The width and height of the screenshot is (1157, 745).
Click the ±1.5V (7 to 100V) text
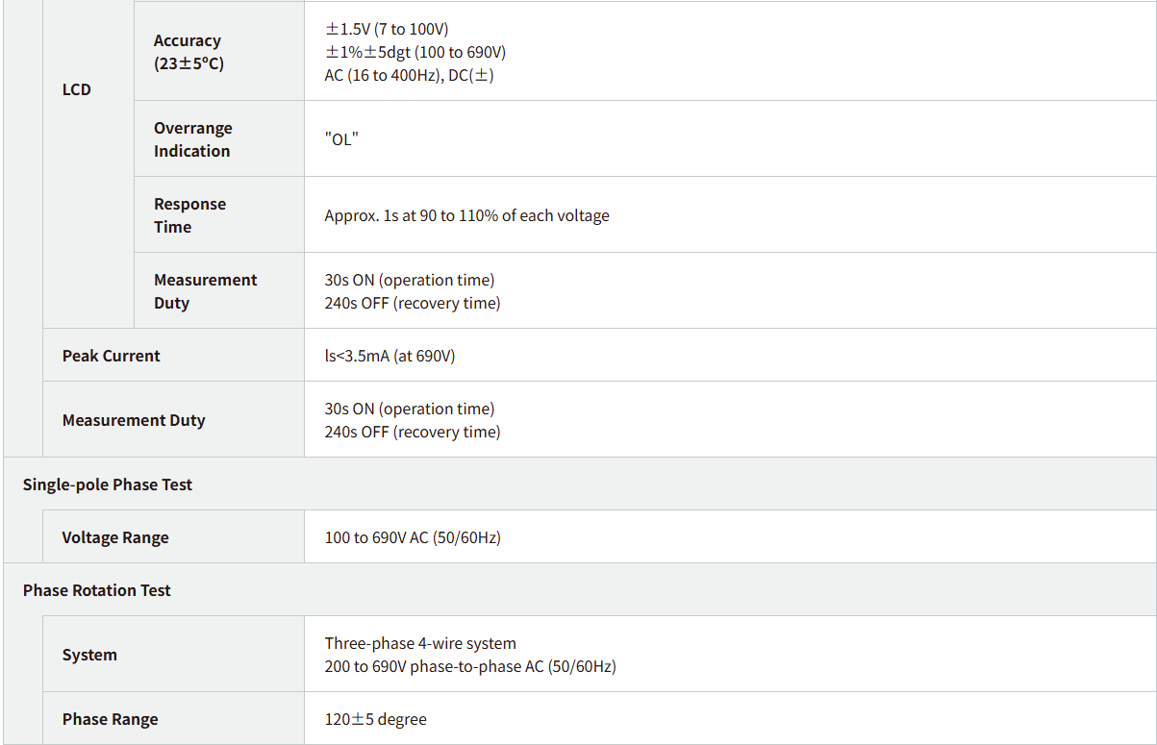coord(387,29)
